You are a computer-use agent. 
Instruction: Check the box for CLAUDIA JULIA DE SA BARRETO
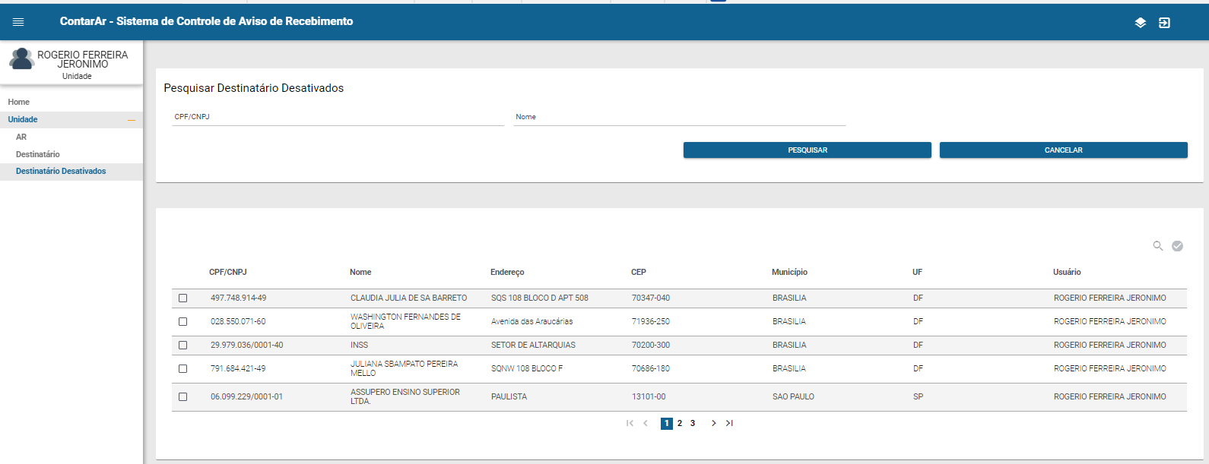[182, 298]
